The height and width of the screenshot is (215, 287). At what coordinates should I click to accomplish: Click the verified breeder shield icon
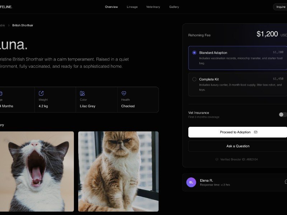point(217,159)
